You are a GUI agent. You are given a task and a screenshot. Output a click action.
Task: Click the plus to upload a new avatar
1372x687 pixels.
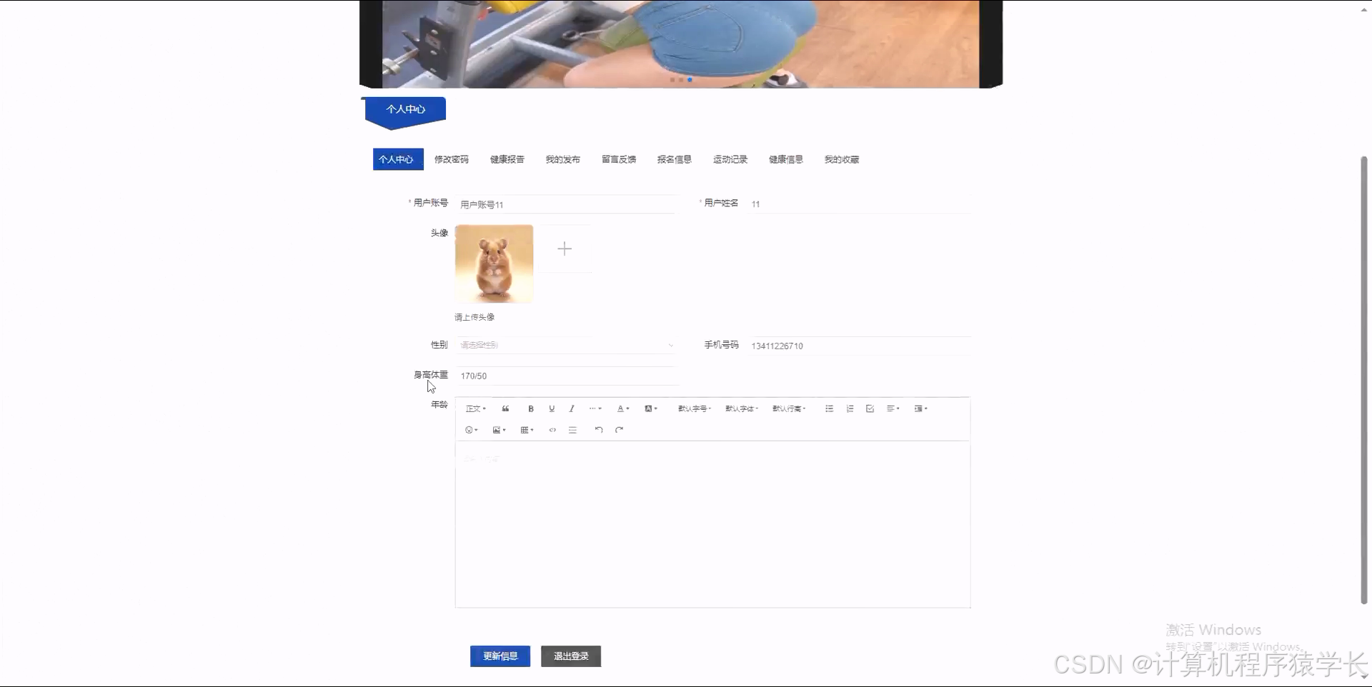click(x=565, y=249)
